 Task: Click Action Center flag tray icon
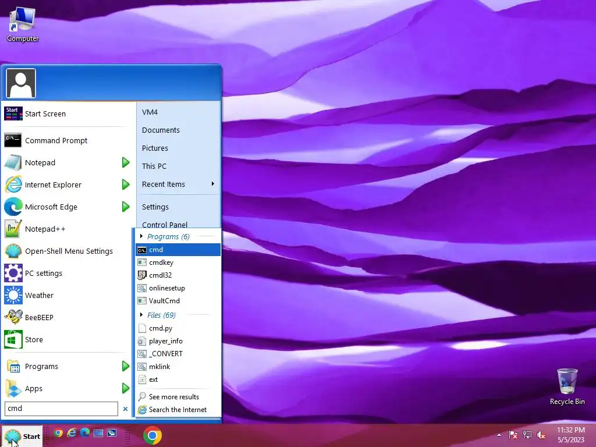click(513, 435)
